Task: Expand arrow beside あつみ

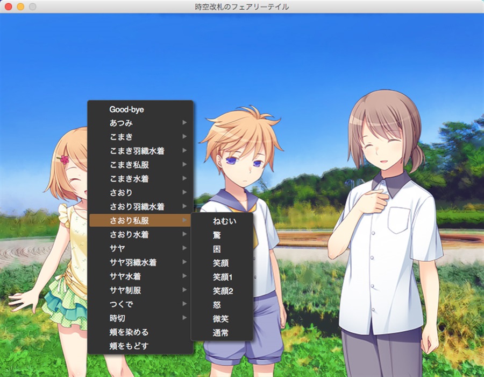Action: click(x=184, y=122)
